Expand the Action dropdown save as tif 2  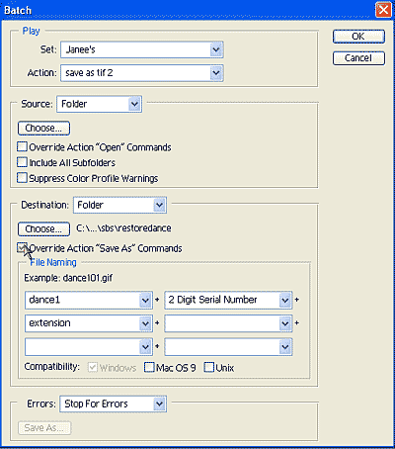point(142,73)
